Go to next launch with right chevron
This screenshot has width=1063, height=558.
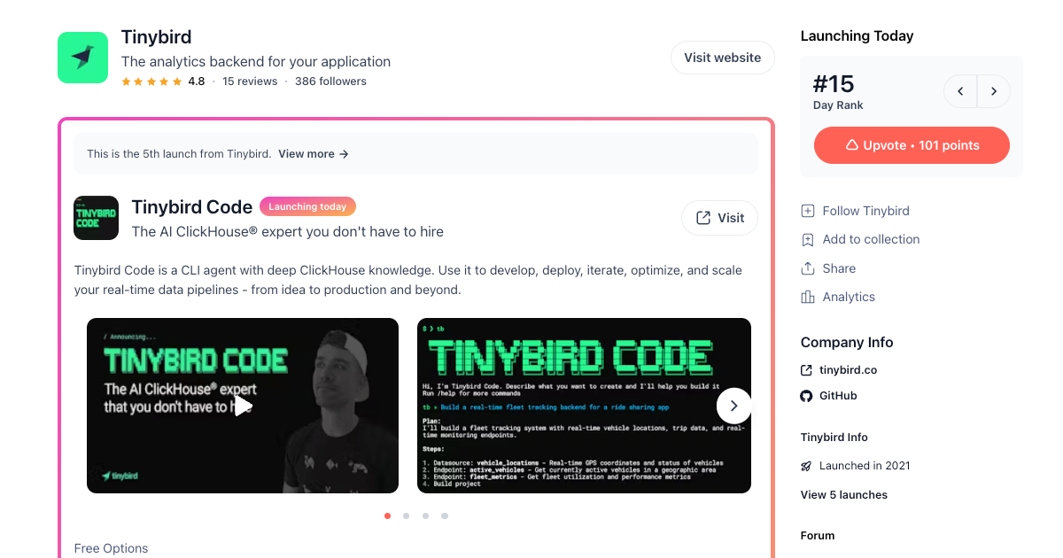[x=994, y=91]
